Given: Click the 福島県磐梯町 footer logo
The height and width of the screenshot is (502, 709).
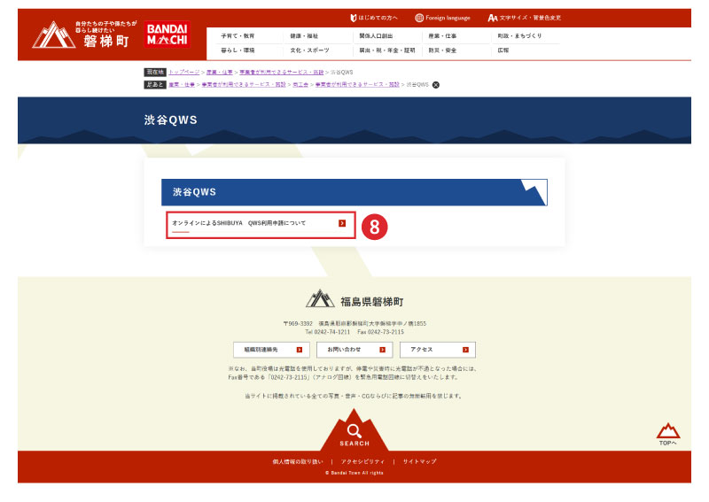Looking at the screenshot, I should pos(354,299).
